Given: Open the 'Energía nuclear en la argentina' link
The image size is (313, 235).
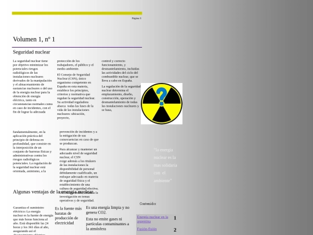Looking at the screenshot, I should click(152, 219).
